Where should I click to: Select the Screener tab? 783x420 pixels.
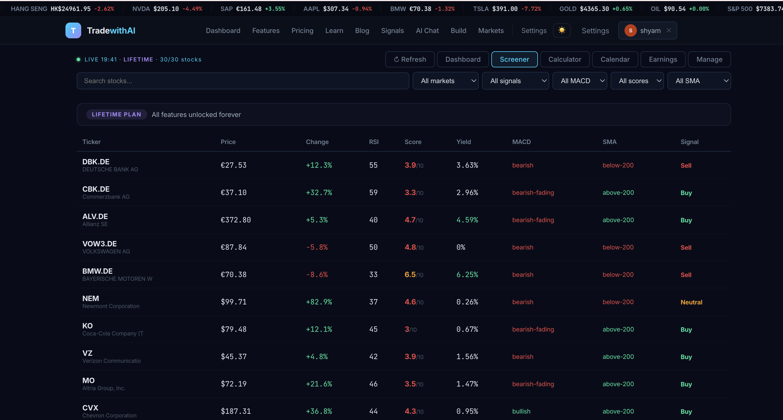pyautogui.click(x=514, y=59)
